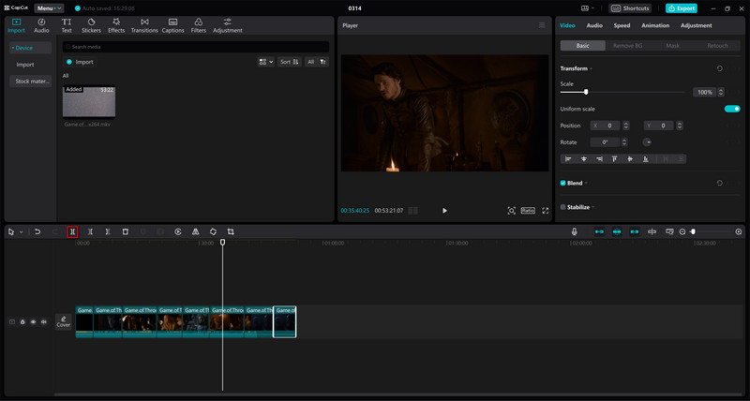Lock the main video track
This screenshot has width=750, height=401.
[x=22, y=322]
